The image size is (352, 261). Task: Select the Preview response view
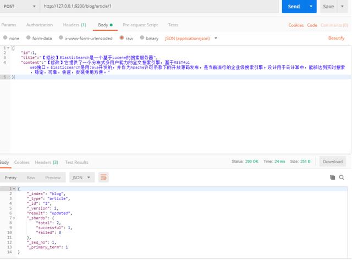[x=53, y=177]
